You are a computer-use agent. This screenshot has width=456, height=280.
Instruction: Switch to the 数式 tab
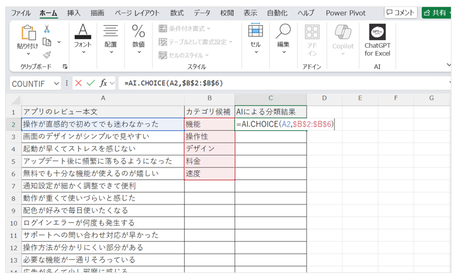pos(177,13)
